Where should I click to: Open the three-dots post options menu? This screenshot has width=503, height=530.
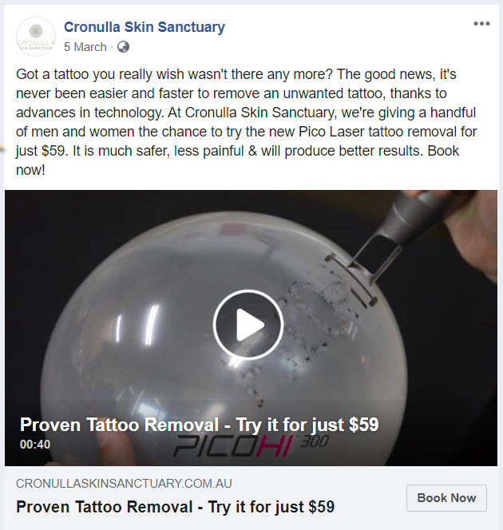(x=481, y=24)
